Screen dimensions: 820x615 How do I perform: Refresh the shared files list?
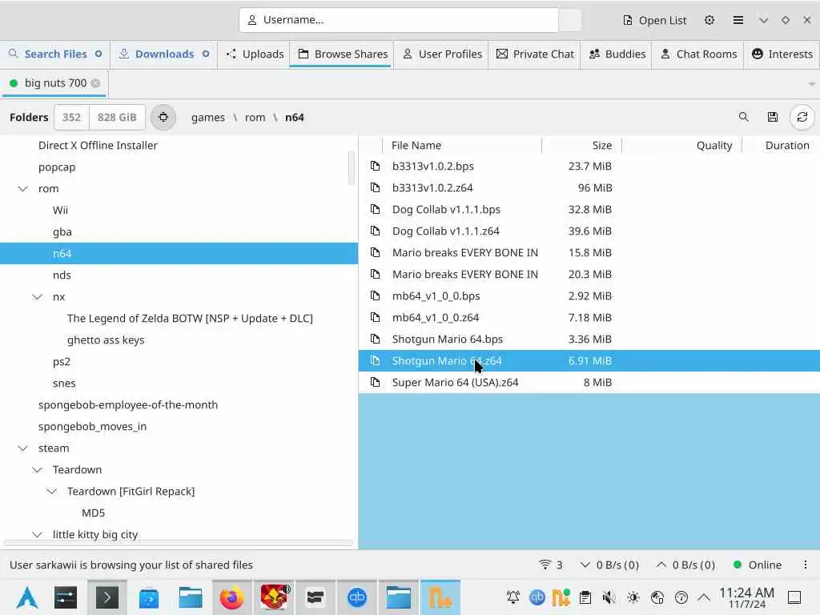(x=802, y=117)
